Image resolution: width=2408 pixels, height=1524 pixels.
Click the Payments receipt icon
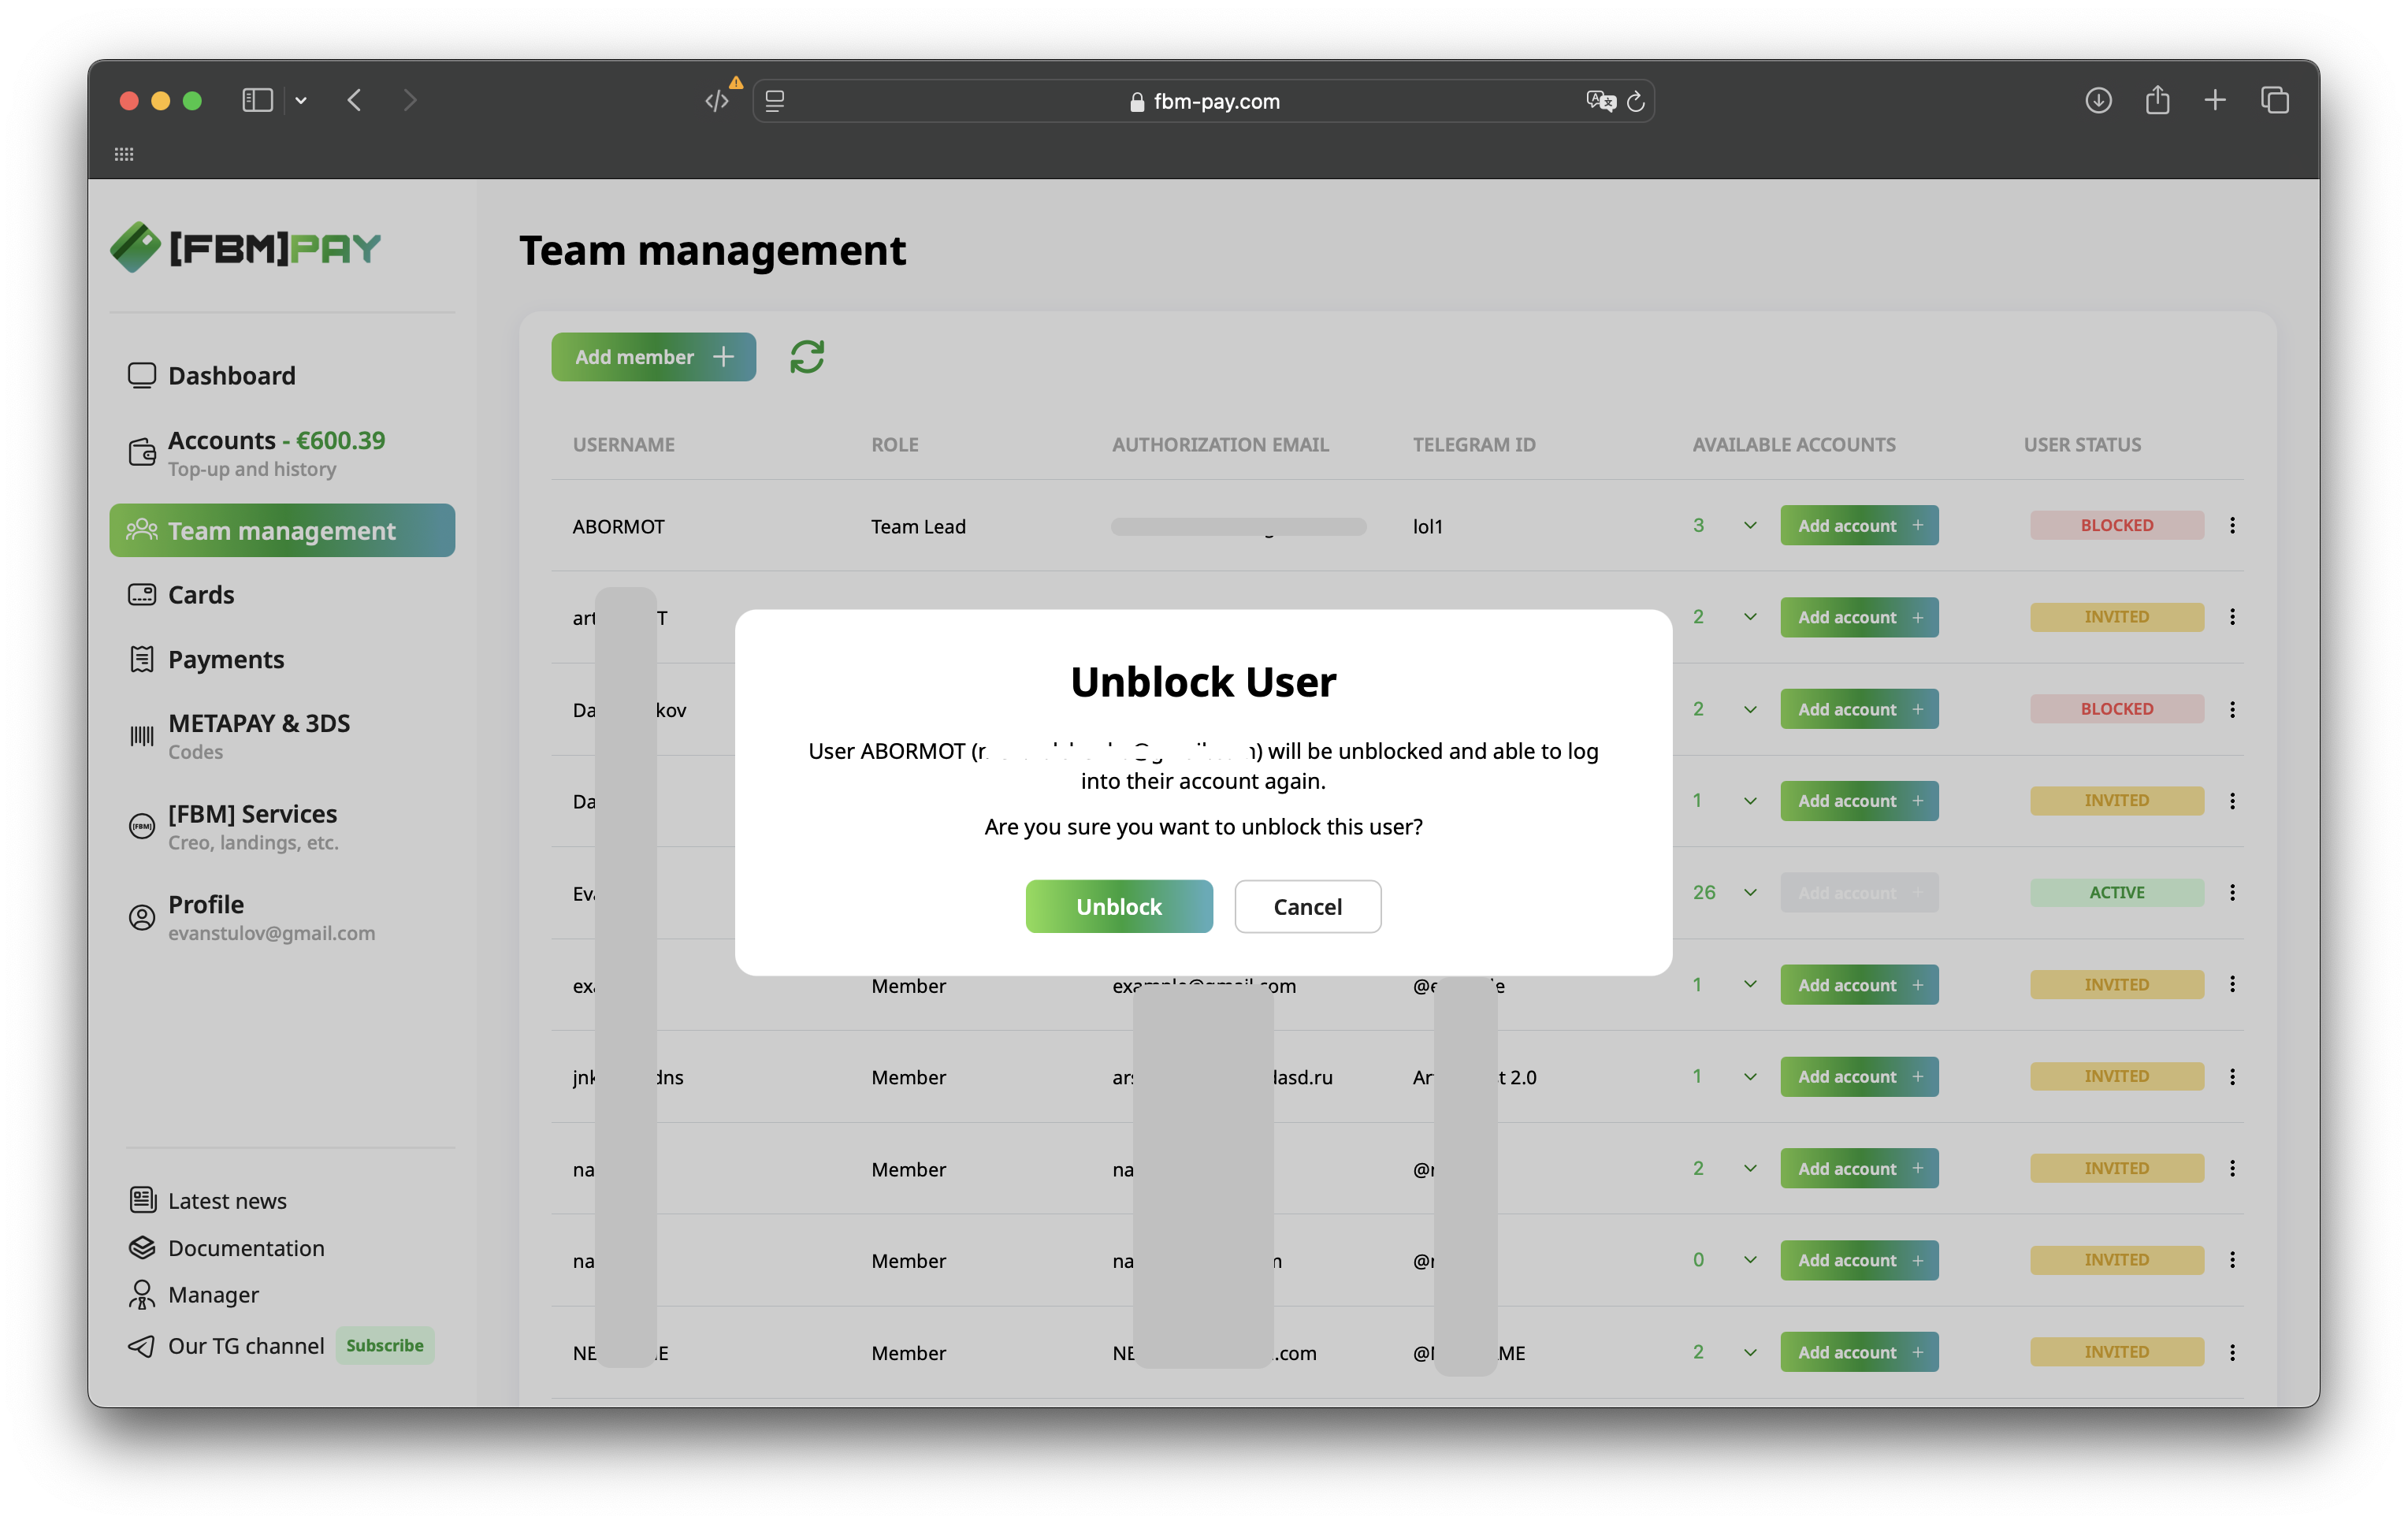[142, 660]
